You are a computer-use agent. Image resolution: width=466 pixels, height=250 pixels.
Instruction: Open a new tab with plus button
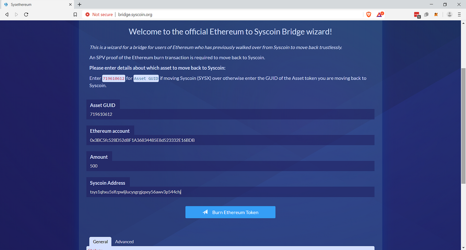79,5
